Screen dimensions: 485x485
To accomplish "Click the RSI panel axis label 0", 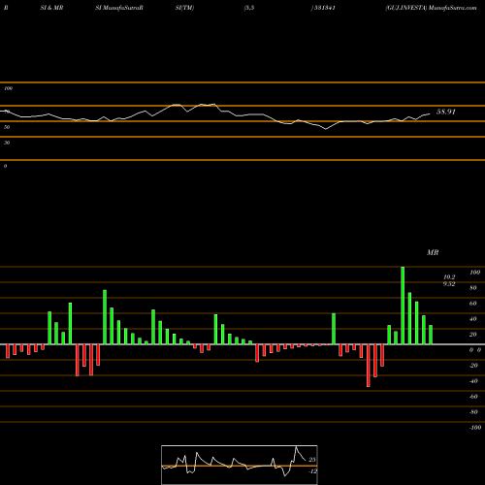I will coord(5,166).
